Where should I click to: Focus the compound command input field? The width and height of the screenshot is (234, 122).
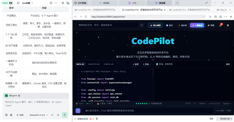(148, 111)
